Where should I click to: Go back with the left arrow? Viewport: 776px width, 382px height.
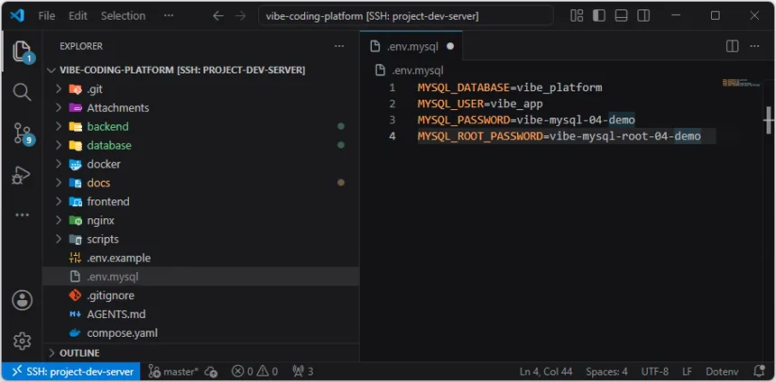point(218,16)
